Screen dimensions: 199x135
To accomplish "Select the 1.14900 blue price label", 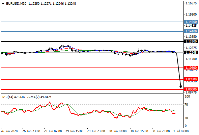I will 191,22.
